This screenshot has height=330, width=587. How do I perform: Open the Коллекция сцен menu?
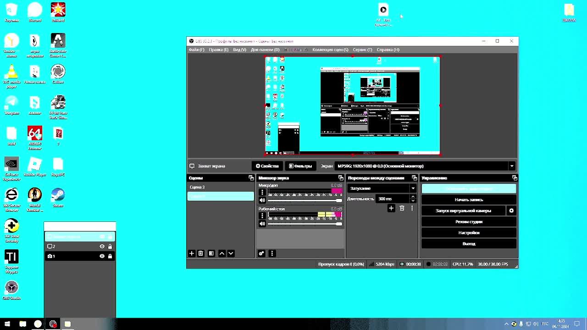click(x=330, y=49)
